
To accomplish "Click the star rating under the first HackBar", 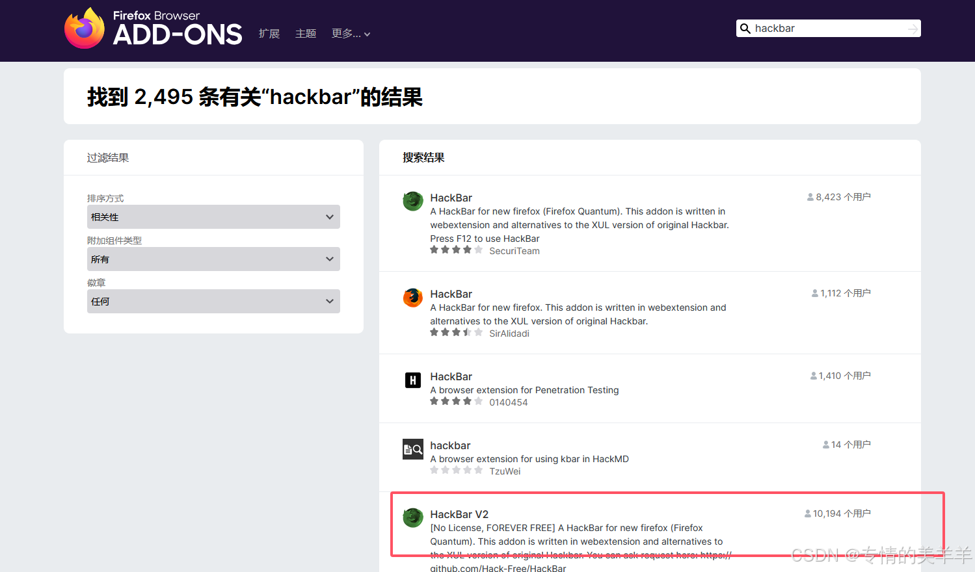I will pos(456,249).
